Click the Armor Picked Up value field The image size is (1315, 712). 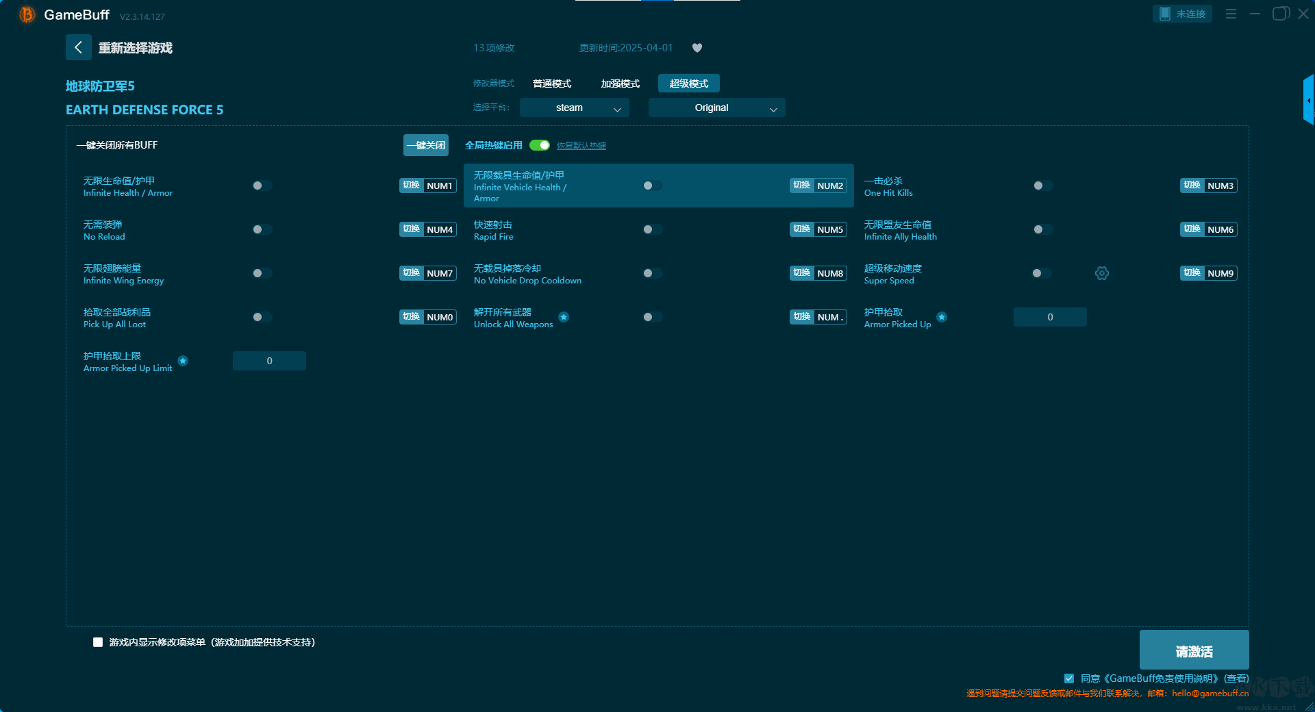pyautogui.click(x=1049, y=317)
